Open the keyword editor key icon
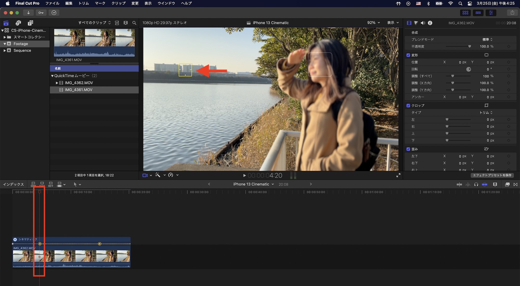The height and width of the screenshot is (286, 520). [x=41, y=13]
